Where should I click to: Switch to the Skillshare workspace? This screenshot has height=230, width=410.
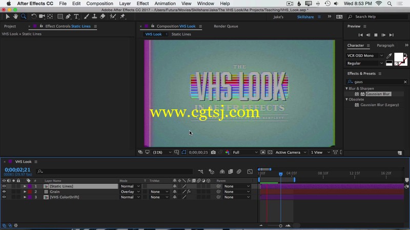[305, 17]
